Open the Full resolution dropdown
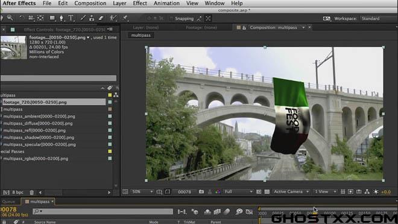The width and height of the screenshot is (398, 224). 238,192
